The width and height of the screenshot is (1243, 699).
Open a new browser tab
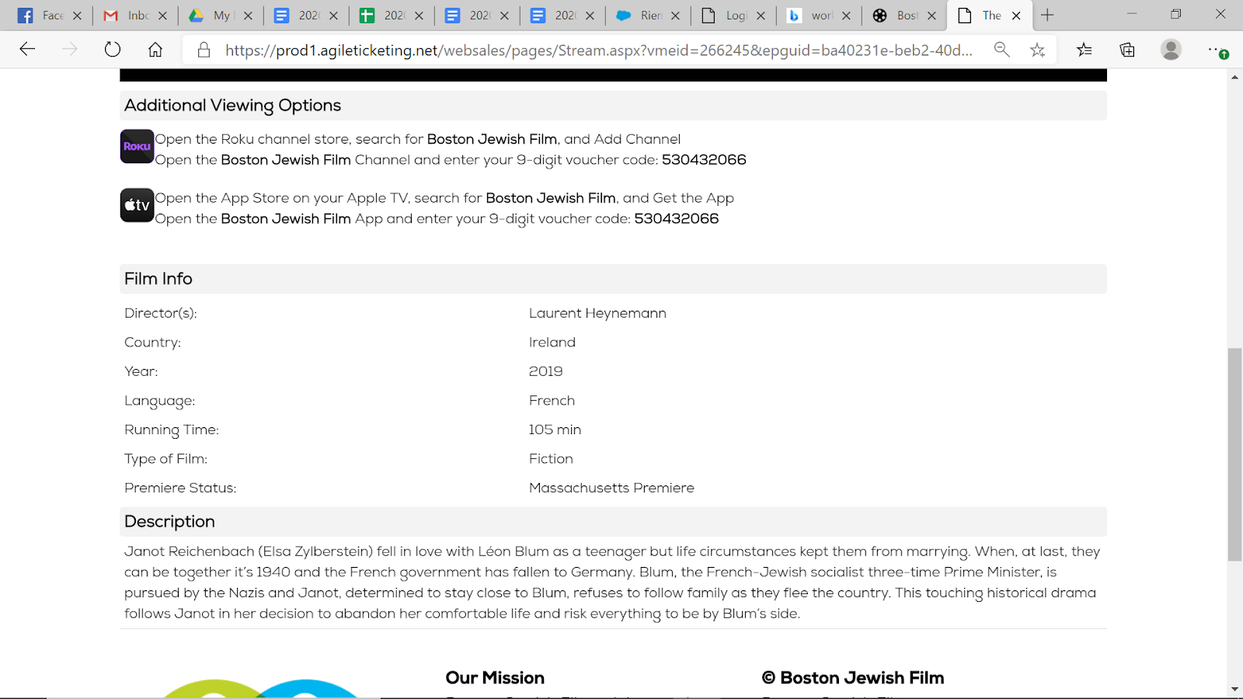click(x=1047, y=16)
